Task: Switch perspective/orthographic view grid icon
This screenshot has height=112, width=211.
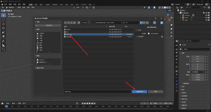Action: 171,36
